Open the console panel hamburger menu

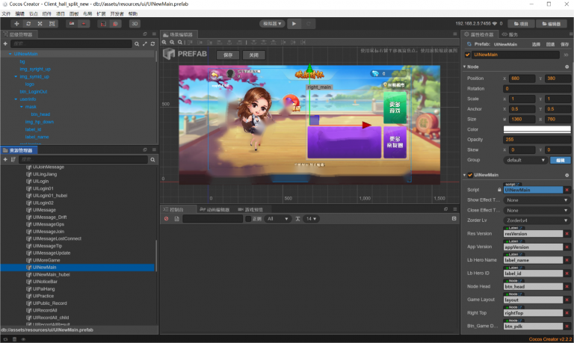coord(455,209)
